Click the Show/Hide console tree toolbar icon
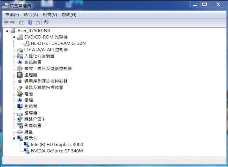 (x=22, y=22)
